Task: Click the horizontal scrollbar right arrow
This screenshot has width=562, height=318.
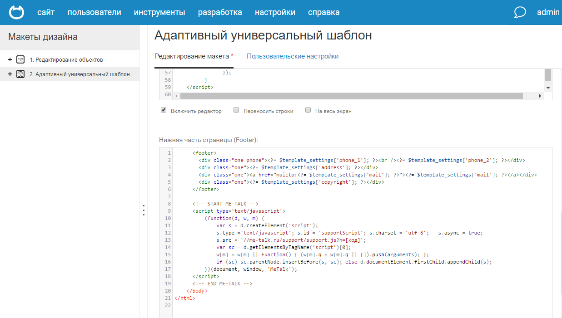Action: (540, 96)
